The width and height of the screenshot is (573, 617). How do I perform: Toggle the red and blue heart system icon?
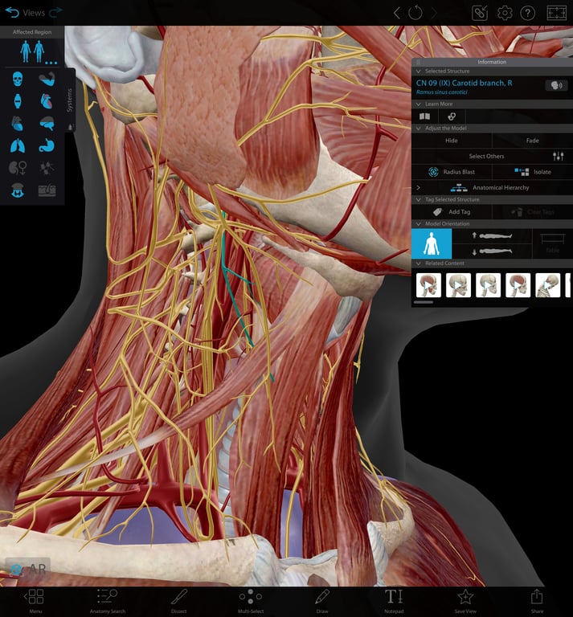47,101
